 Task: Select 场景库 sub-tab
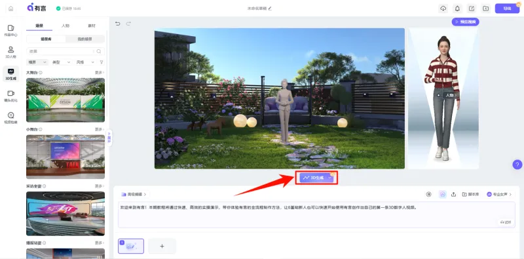pos(46,39)
